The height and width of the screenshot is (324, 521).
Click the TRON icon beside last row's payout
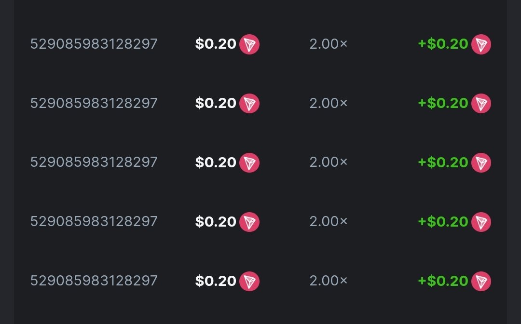coord(481,281)
